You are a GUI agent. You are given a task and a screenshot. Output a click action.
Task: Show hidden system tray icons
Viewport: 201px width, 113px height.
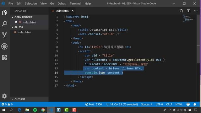(x=170, y=110)
